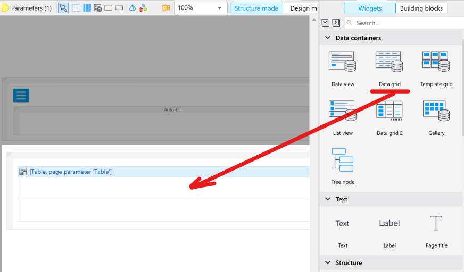
Task: Click the Page title widget icon
Action: [436, 223]
